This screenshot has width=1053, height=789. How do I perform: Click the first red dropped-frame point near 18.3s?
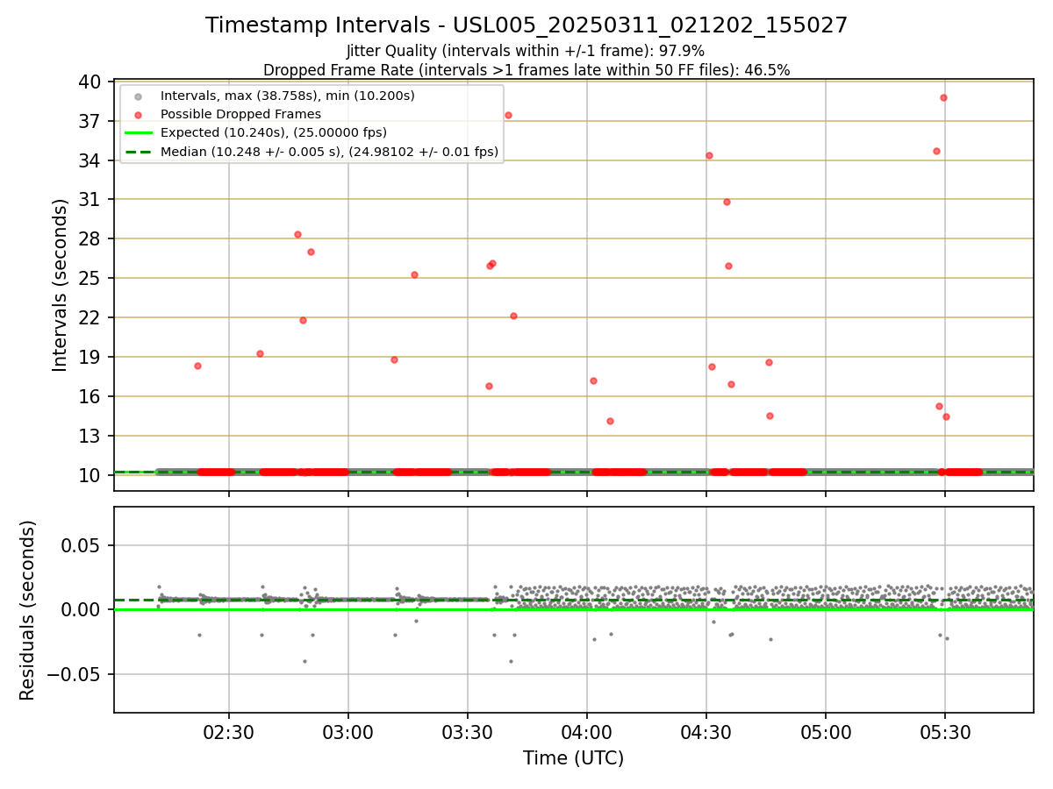(197, 366)
